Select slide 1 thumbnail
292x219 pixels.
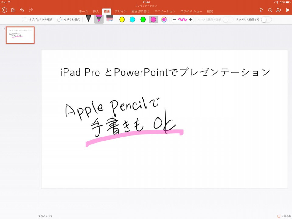(x=20, y=35)
